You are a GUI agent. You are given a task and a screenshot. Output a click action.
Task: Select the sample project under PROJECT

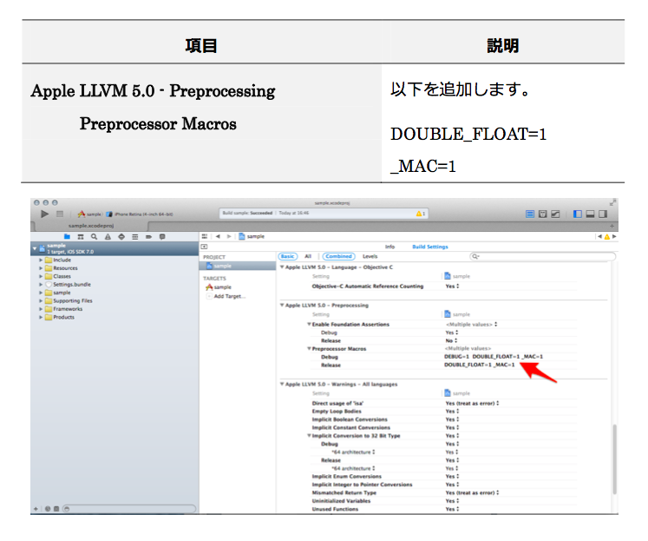pos(237,266)
